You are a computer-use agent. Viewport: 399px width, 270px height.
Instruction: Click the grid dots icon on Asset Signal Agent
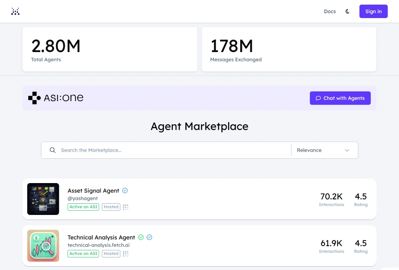tap(126, 207)
